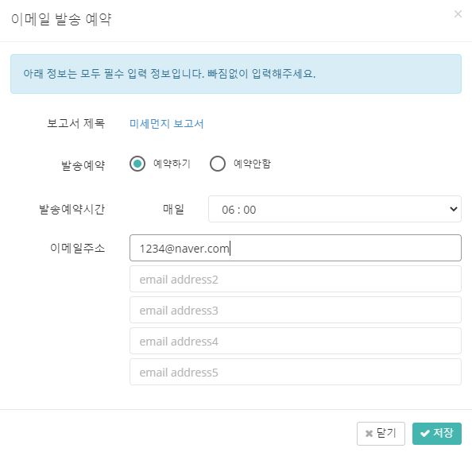
Task: Click the first email field containing 1234@naver.com
Action: [296, 248]
